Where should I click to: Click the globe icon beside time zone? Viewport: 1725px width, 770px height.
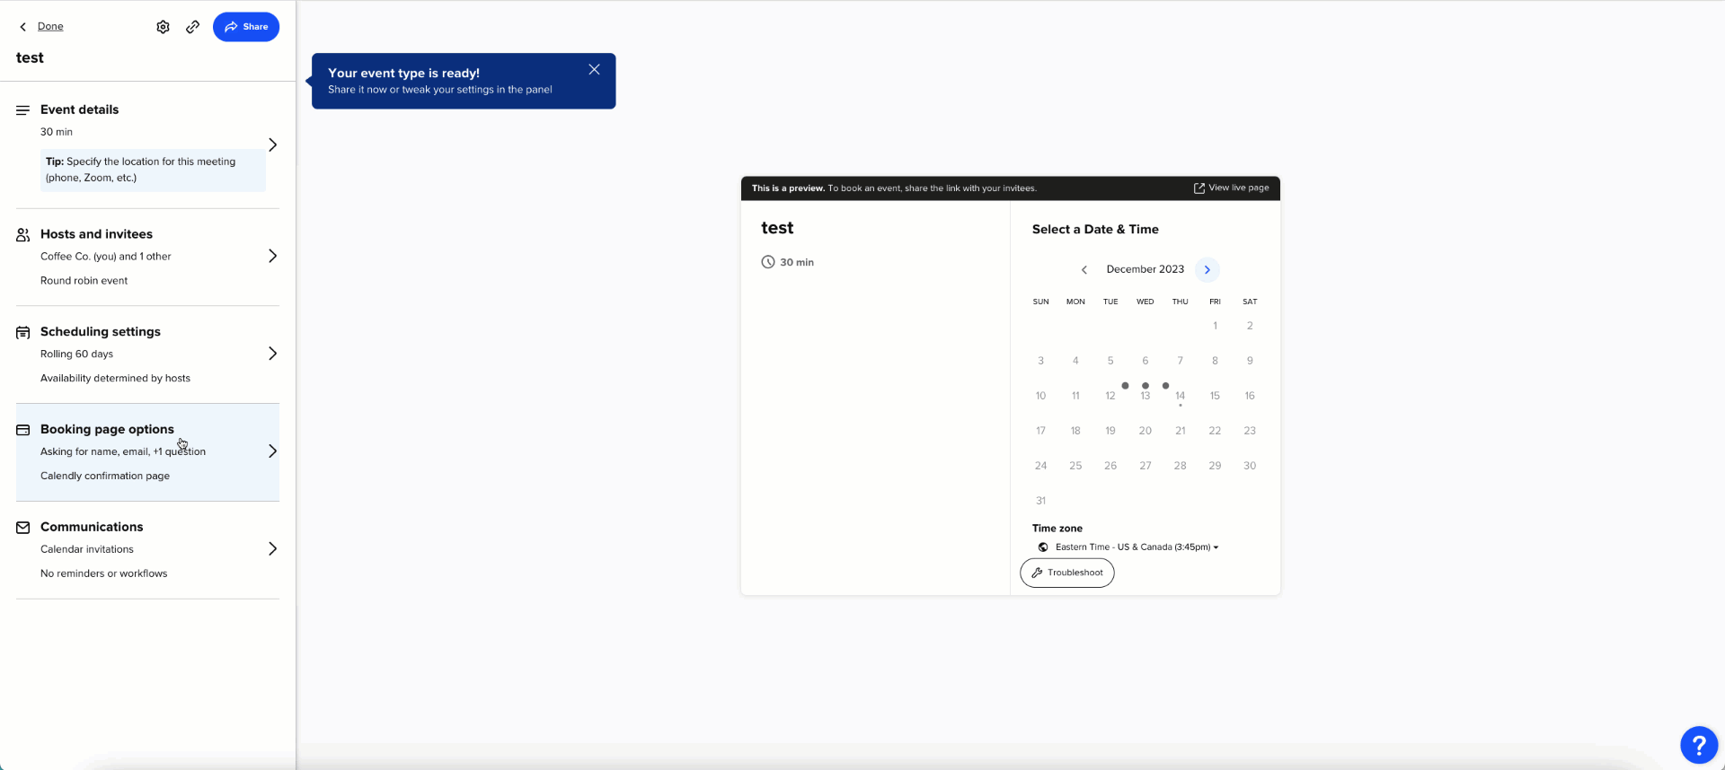click(1043, 547)
